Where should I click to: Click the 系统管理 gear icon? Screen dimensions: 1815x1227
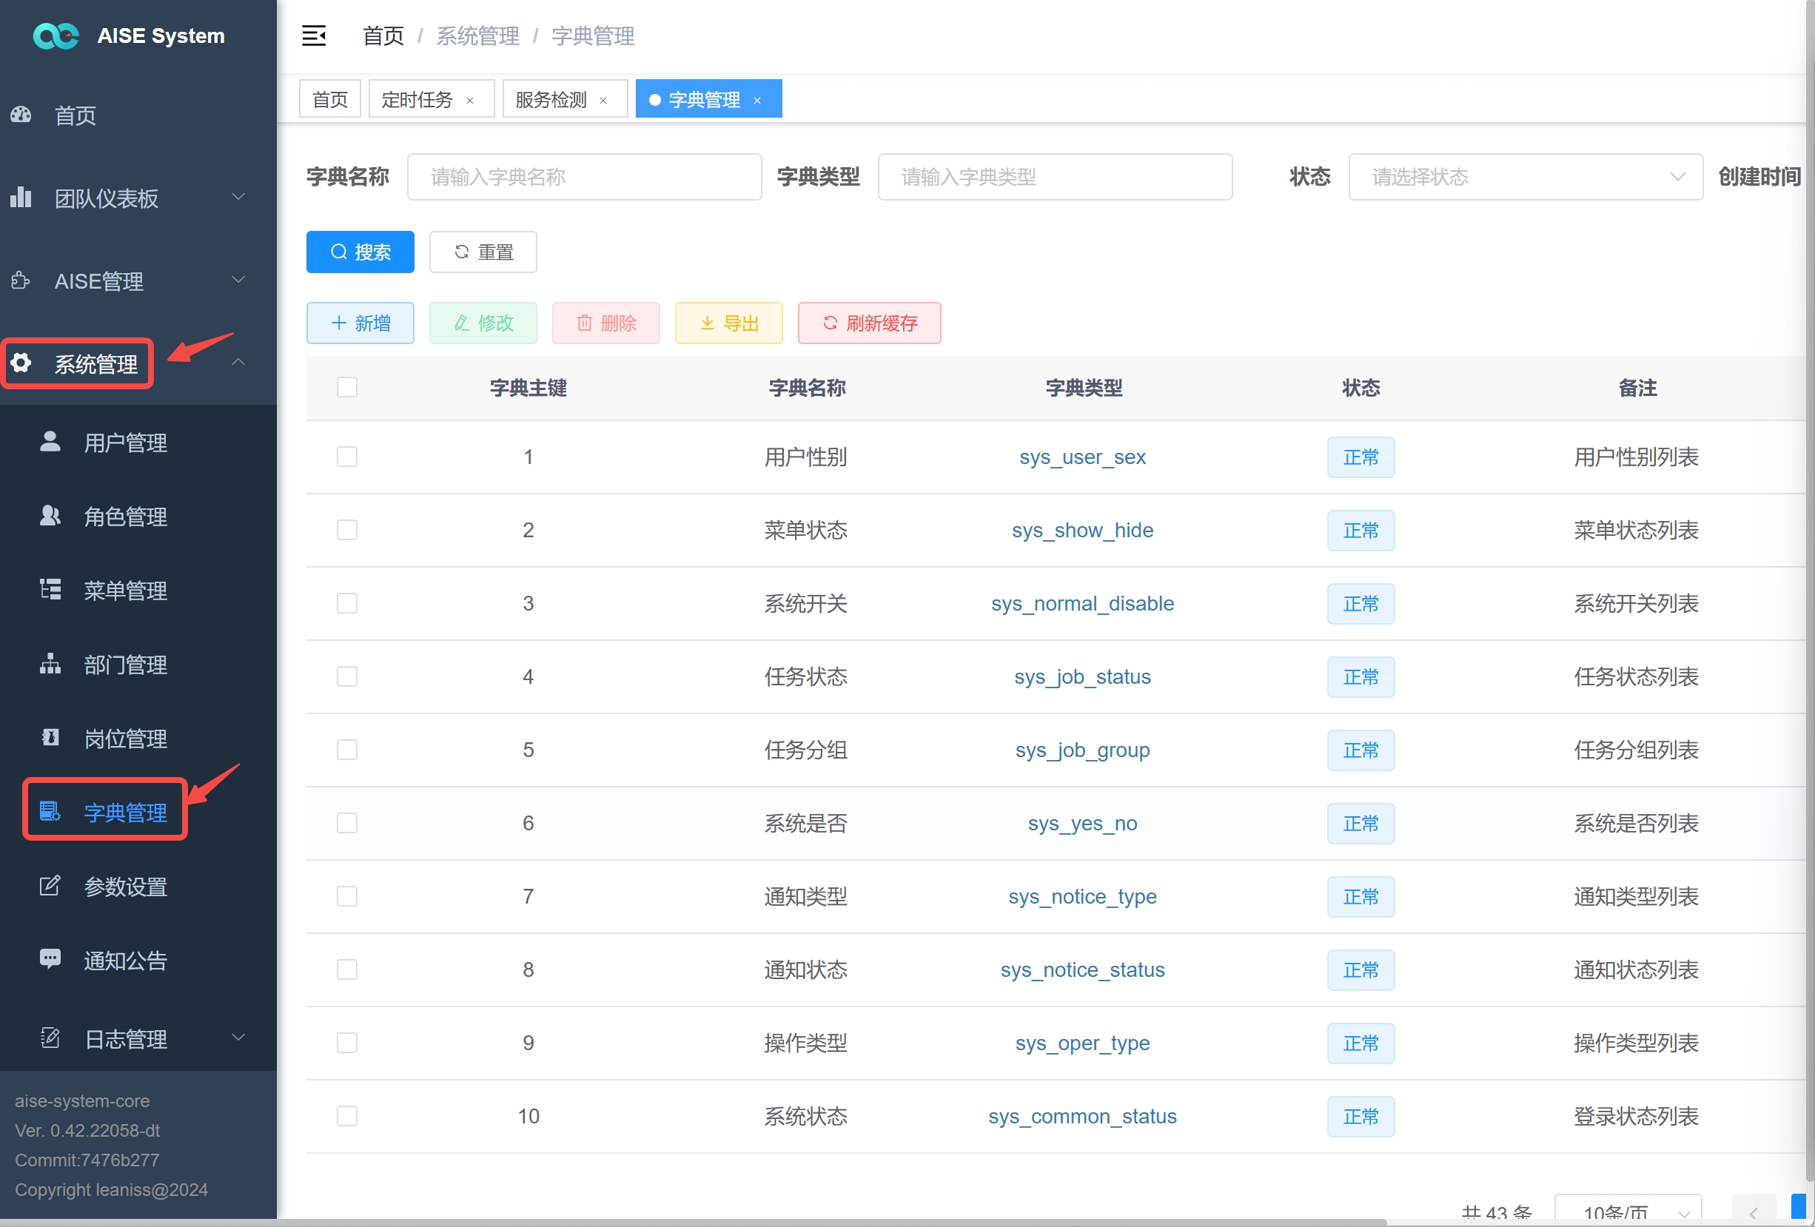tap(21, 363)
